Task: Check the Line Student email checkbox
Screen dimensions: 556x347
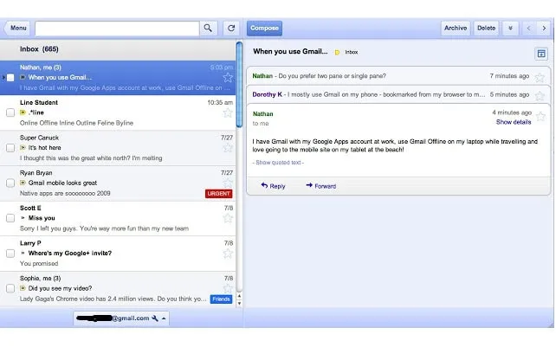Action: [x=10, y=112]
